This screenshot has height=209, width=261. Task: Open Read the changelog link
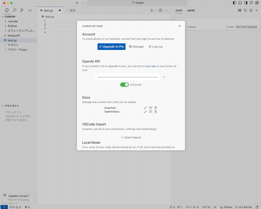tap(19, 200)
